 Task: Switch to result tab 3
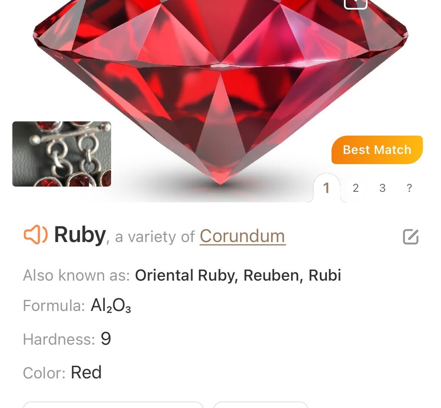point(382,188)
